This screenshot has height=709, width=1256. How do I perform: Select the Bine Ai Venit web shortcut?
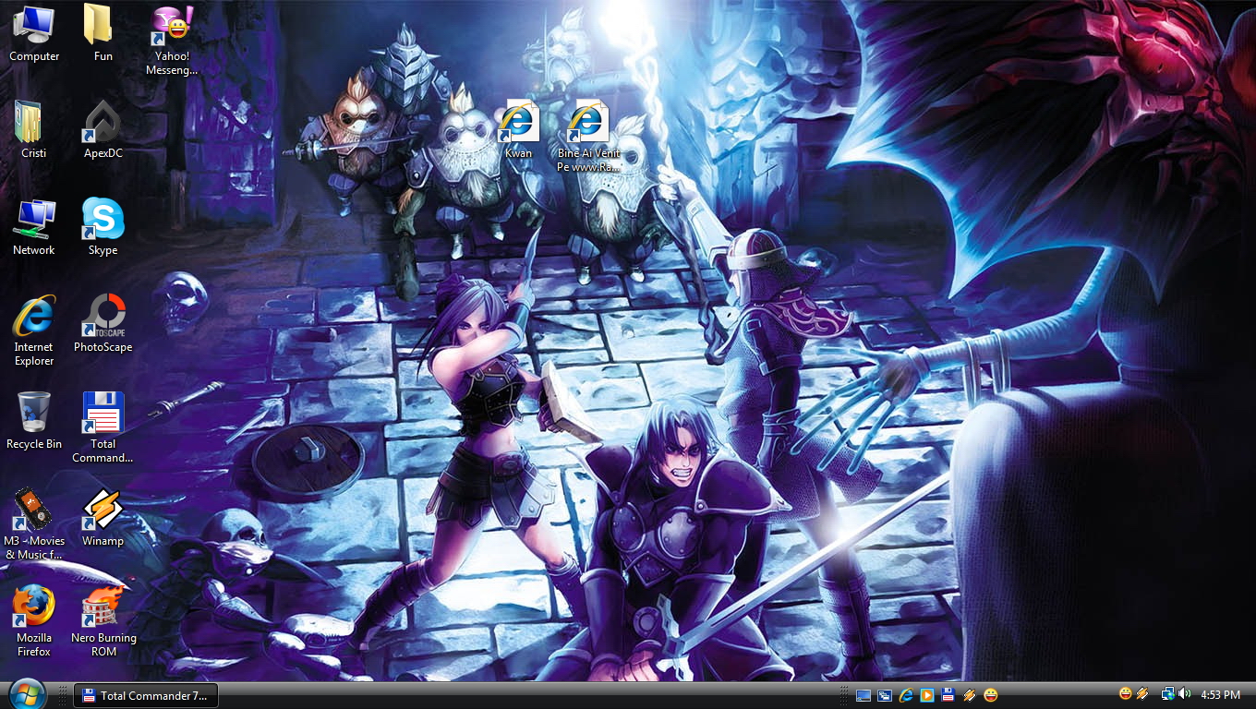click(588, 124)
